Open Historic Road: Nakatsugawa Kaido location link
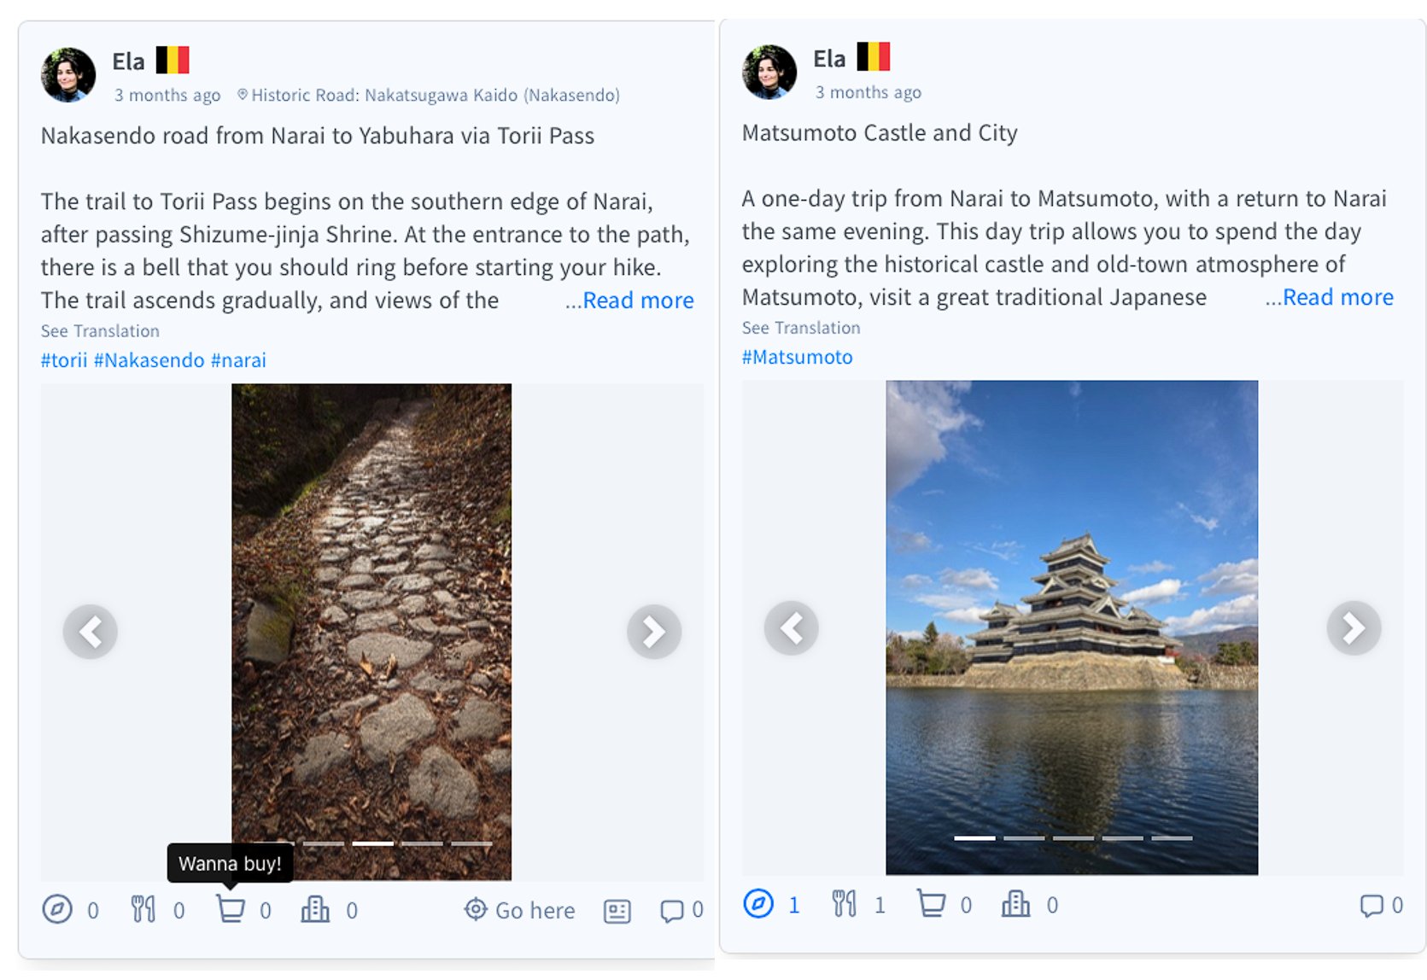The height and width of the screenshot is (980, 1427). [429, 95]
